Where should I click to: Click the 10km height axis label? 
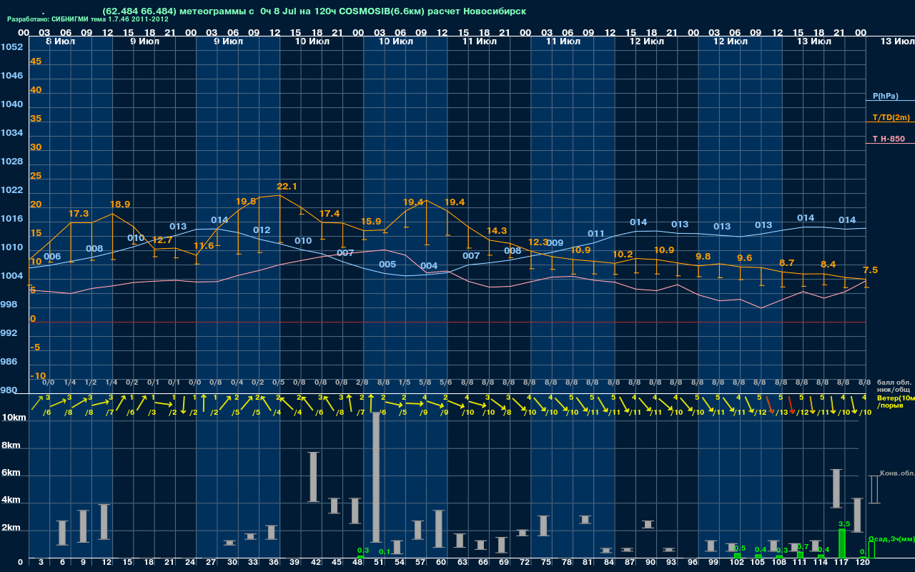(14, 417)
